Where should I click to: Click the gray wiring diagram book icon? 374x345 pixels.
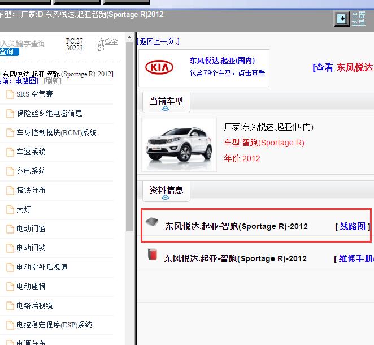pyautogui.click(x=152, y=222)
